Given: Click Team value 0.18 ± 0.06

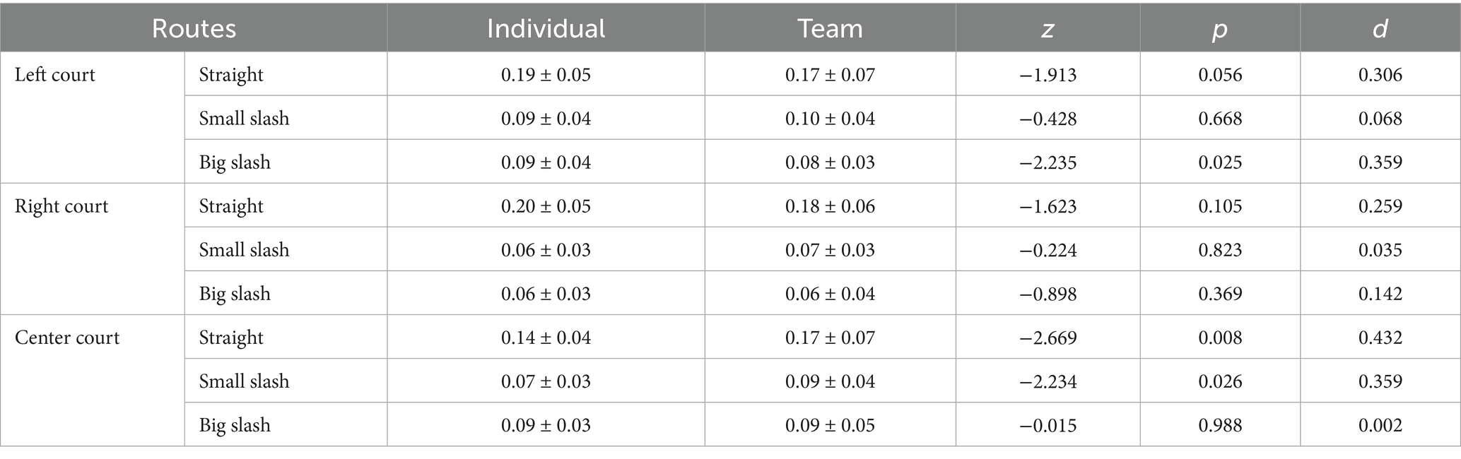Looking at the screenshot, I should pyautogui.click(x=830, y=206).
